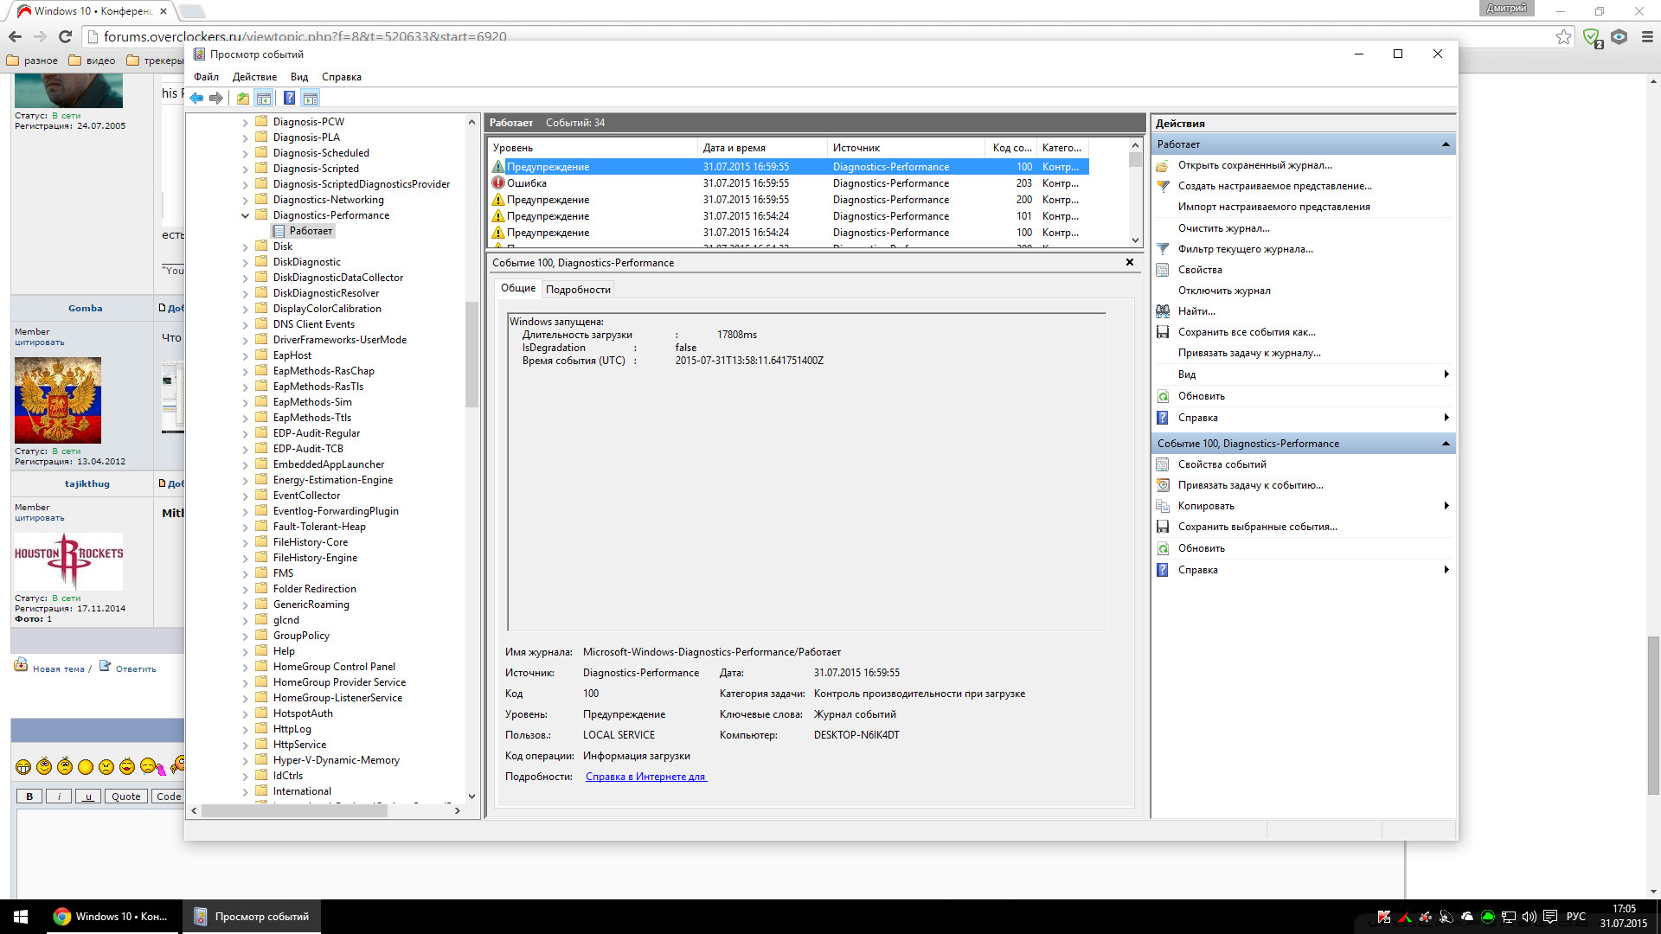Click the up one level folder icon
Image resolution: width=1661 pixels, height=934 pixels.
pos(243,99)
